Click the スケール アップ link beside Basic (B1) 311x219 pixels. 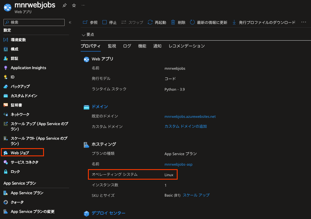tap(196, 195)
